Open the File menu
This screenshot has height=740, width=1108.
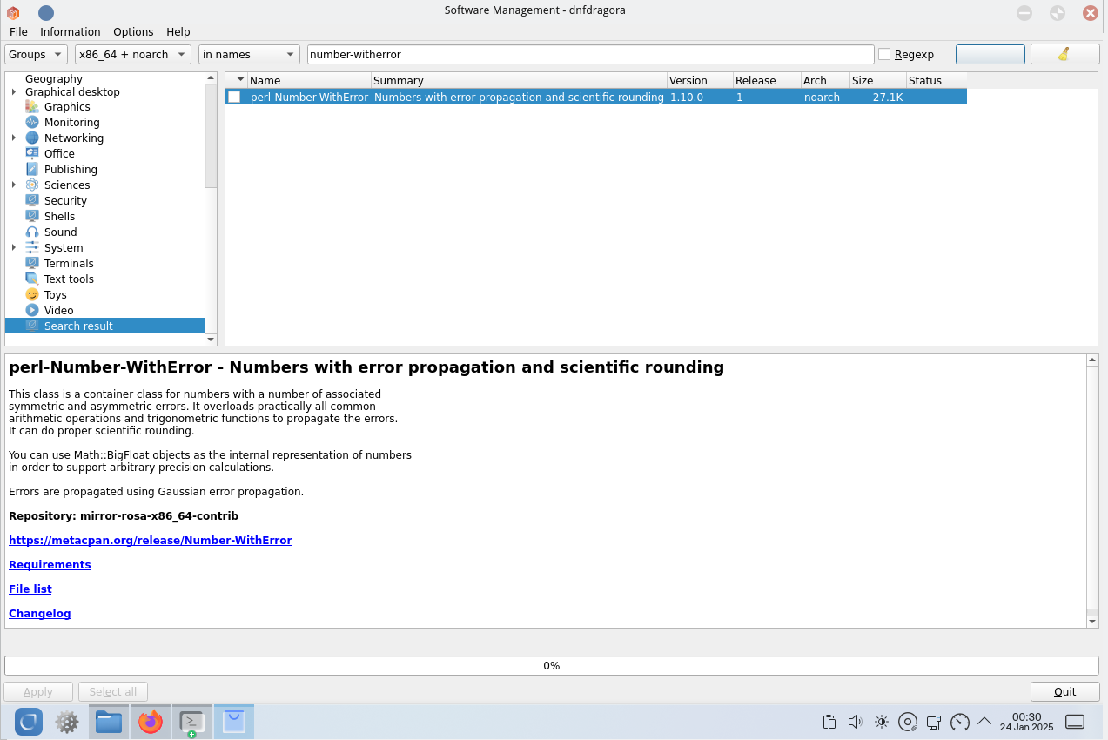click(x=18, y=31)
